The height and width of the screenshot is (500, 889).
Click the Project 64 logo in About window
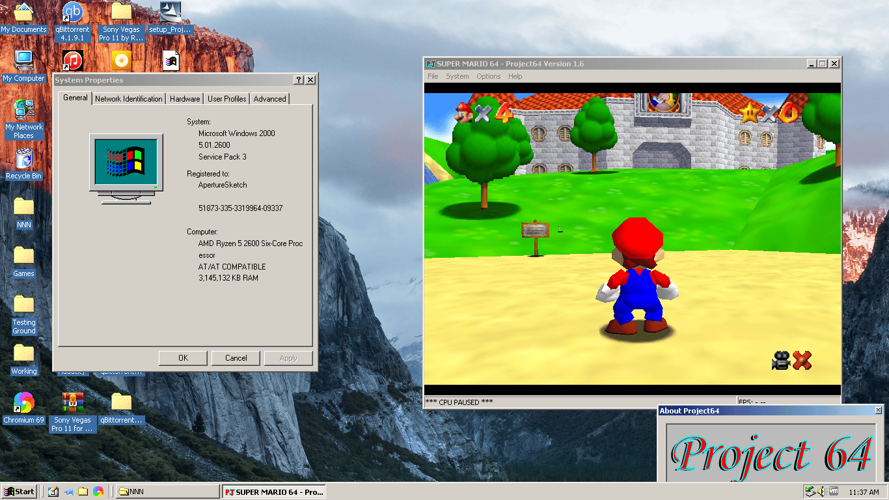tap(772, 454)
